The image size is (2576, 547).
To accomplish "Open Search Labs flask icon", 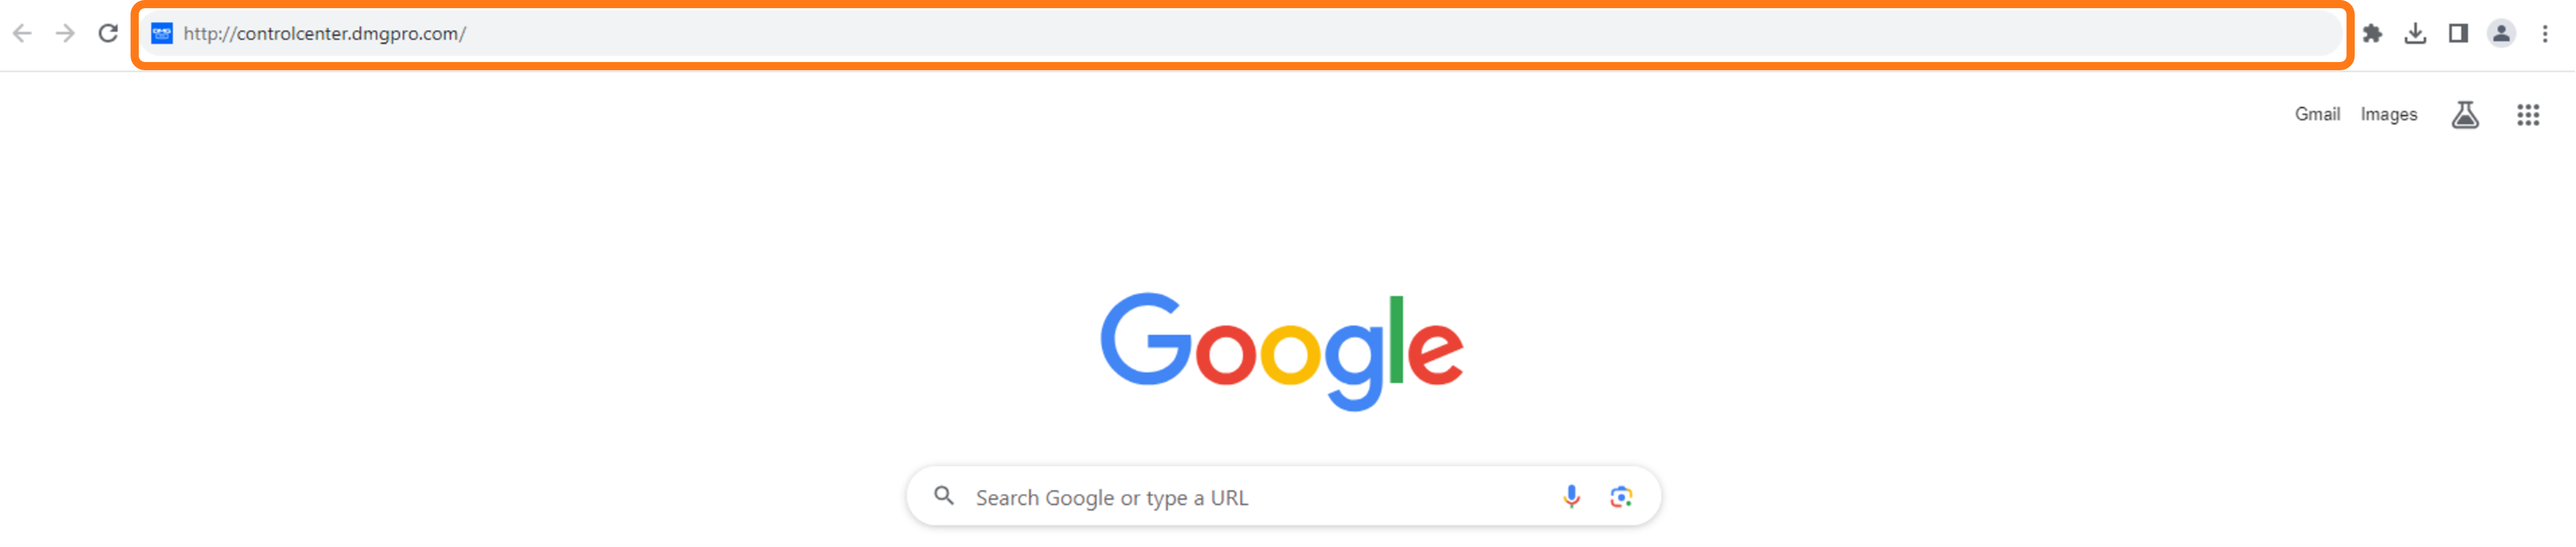I will pyautogui.click(x=2465, y=115).
